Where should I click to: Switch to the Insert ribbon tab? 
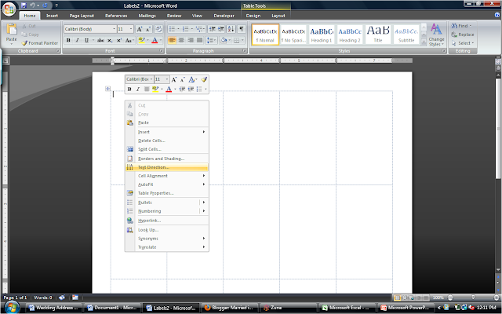pos(52,16)
